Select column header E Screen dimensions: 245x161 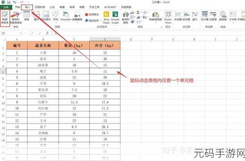point(131,40)
